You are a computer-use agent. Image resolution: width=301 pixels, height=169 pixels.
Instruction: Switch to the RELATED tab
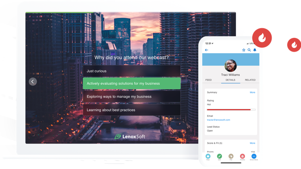tap(250, 80)
